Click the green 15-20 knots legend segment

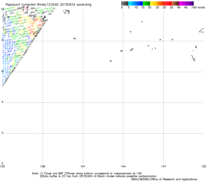tap(146, 3)
